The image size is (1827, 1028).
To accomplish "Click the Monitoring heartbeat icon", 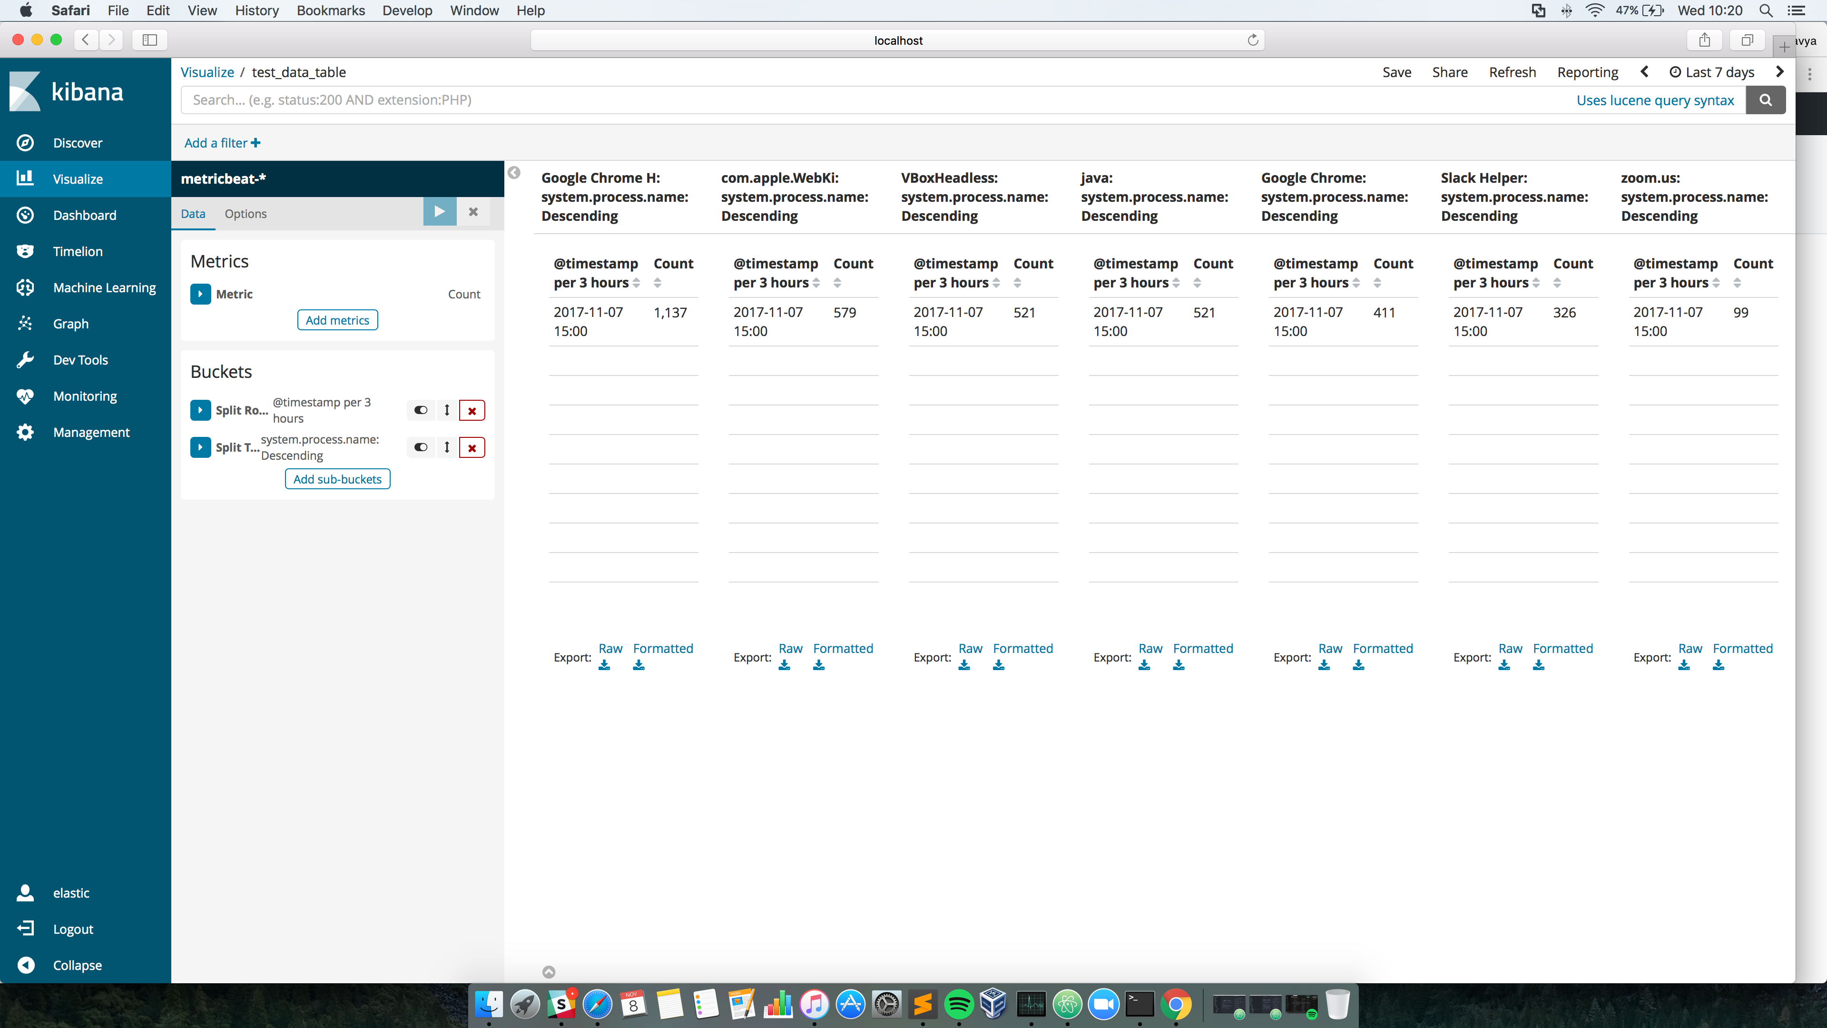I will pos(26,396).
